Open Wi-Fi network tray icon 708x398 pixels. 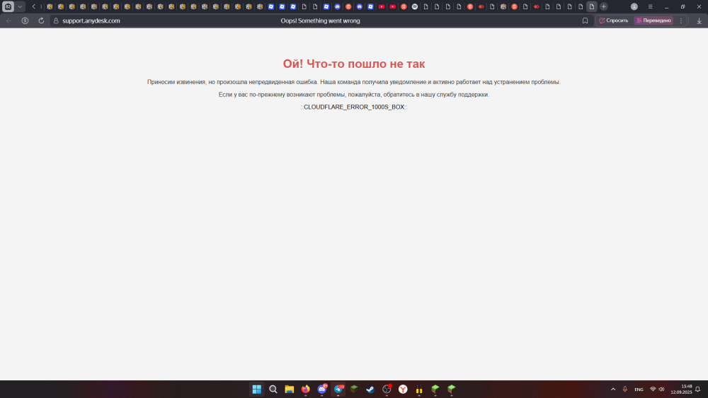tap(653, 390)
